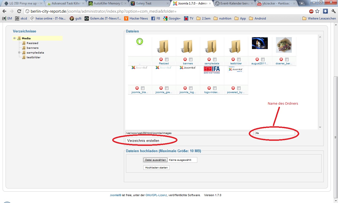
Task: Open the Resized folder icon in Dateien
Action: tap(164, 47)
